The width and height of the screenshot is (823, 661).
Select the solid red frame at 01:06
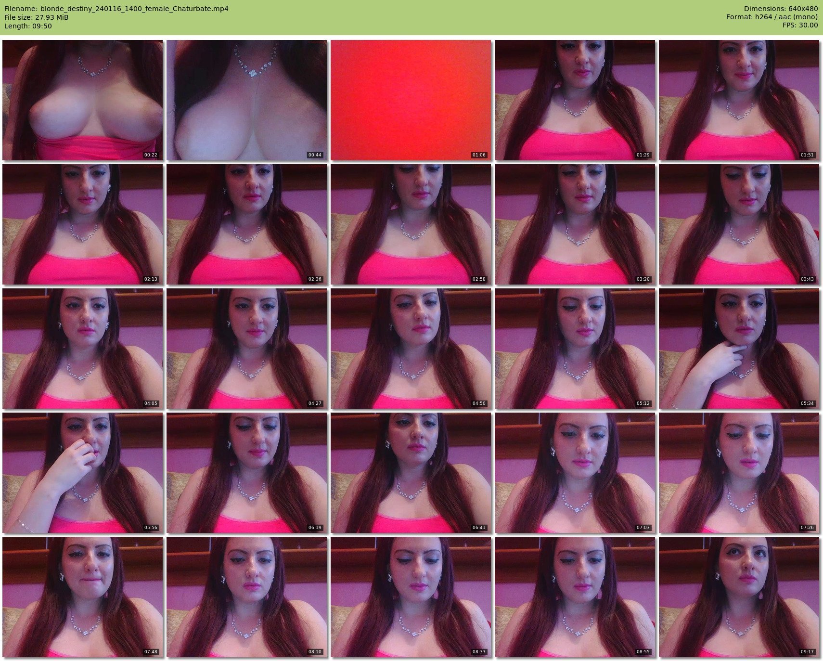[x=411, y=100]
